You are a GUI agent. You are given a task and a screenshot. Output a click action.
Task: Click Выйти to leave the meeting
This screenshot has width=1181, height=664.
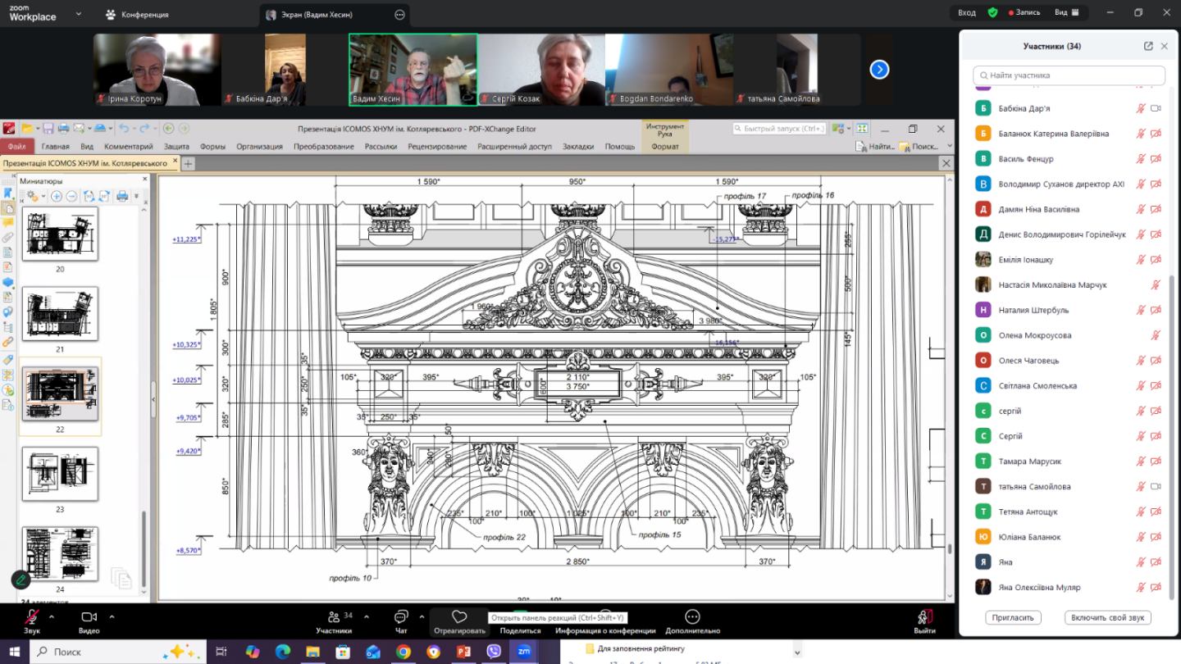[924, 621]
